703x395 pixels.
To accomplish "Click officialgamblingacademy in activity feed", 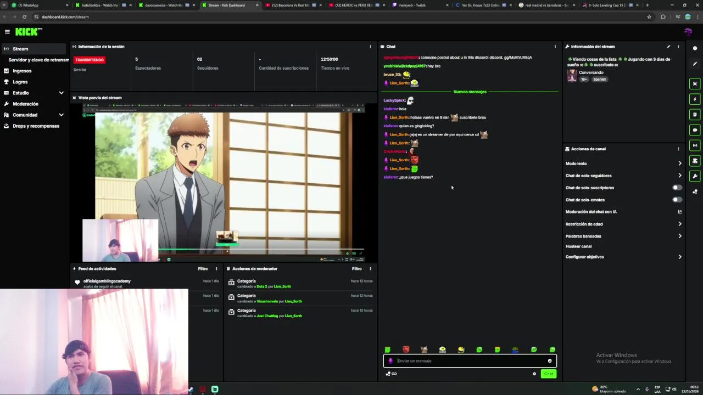I will (x=107, y=281).
